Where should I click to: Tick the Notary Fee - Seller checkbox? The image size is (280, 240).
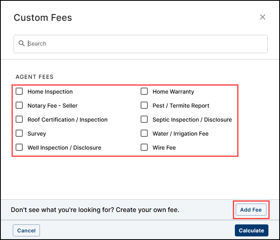pos(19,106)
